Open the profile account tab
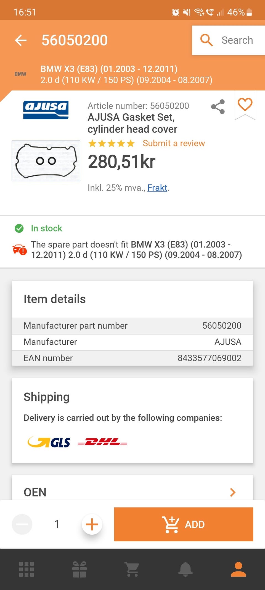The width and height of the screenshot is (265, 590). (x=239, y=569)
